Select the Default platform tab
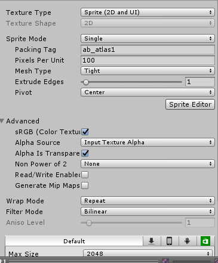 coord(74,241)
